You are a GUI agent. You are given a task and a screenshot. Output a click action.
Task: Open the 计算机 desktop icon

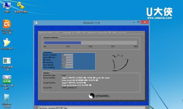7,7
